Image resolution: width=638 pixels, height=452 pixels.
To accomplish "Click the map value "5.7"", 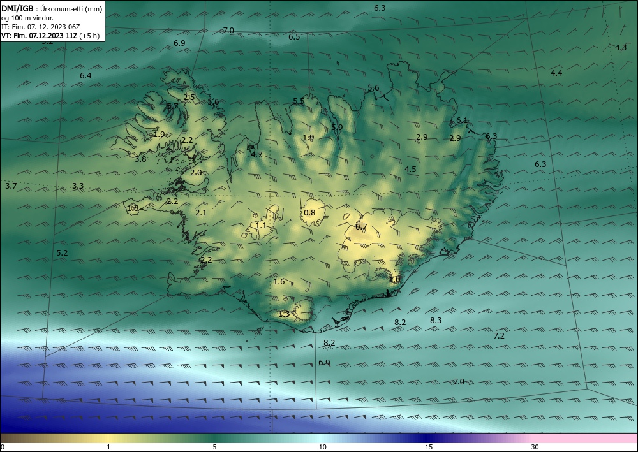I will pyautogui.click(x=172, y=106).
